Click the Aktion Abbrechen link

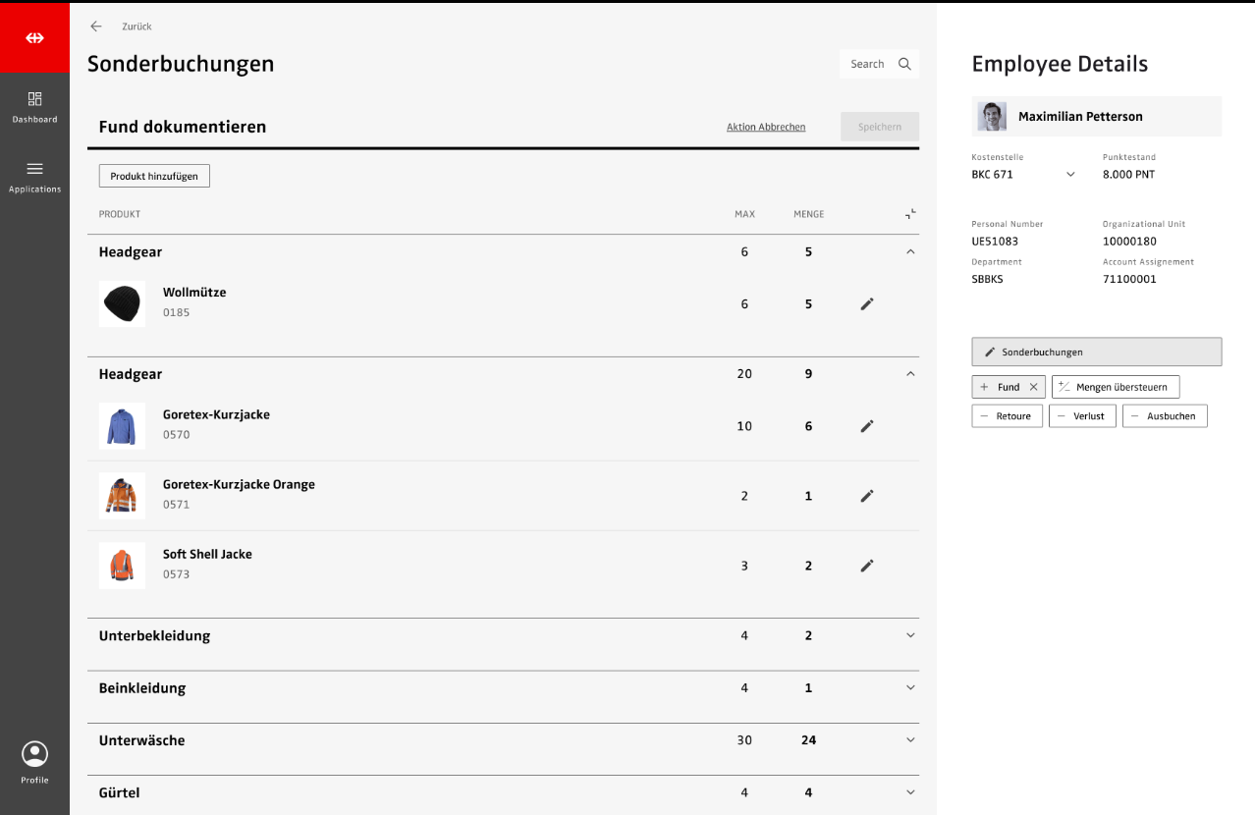click(x=766, y=127)
